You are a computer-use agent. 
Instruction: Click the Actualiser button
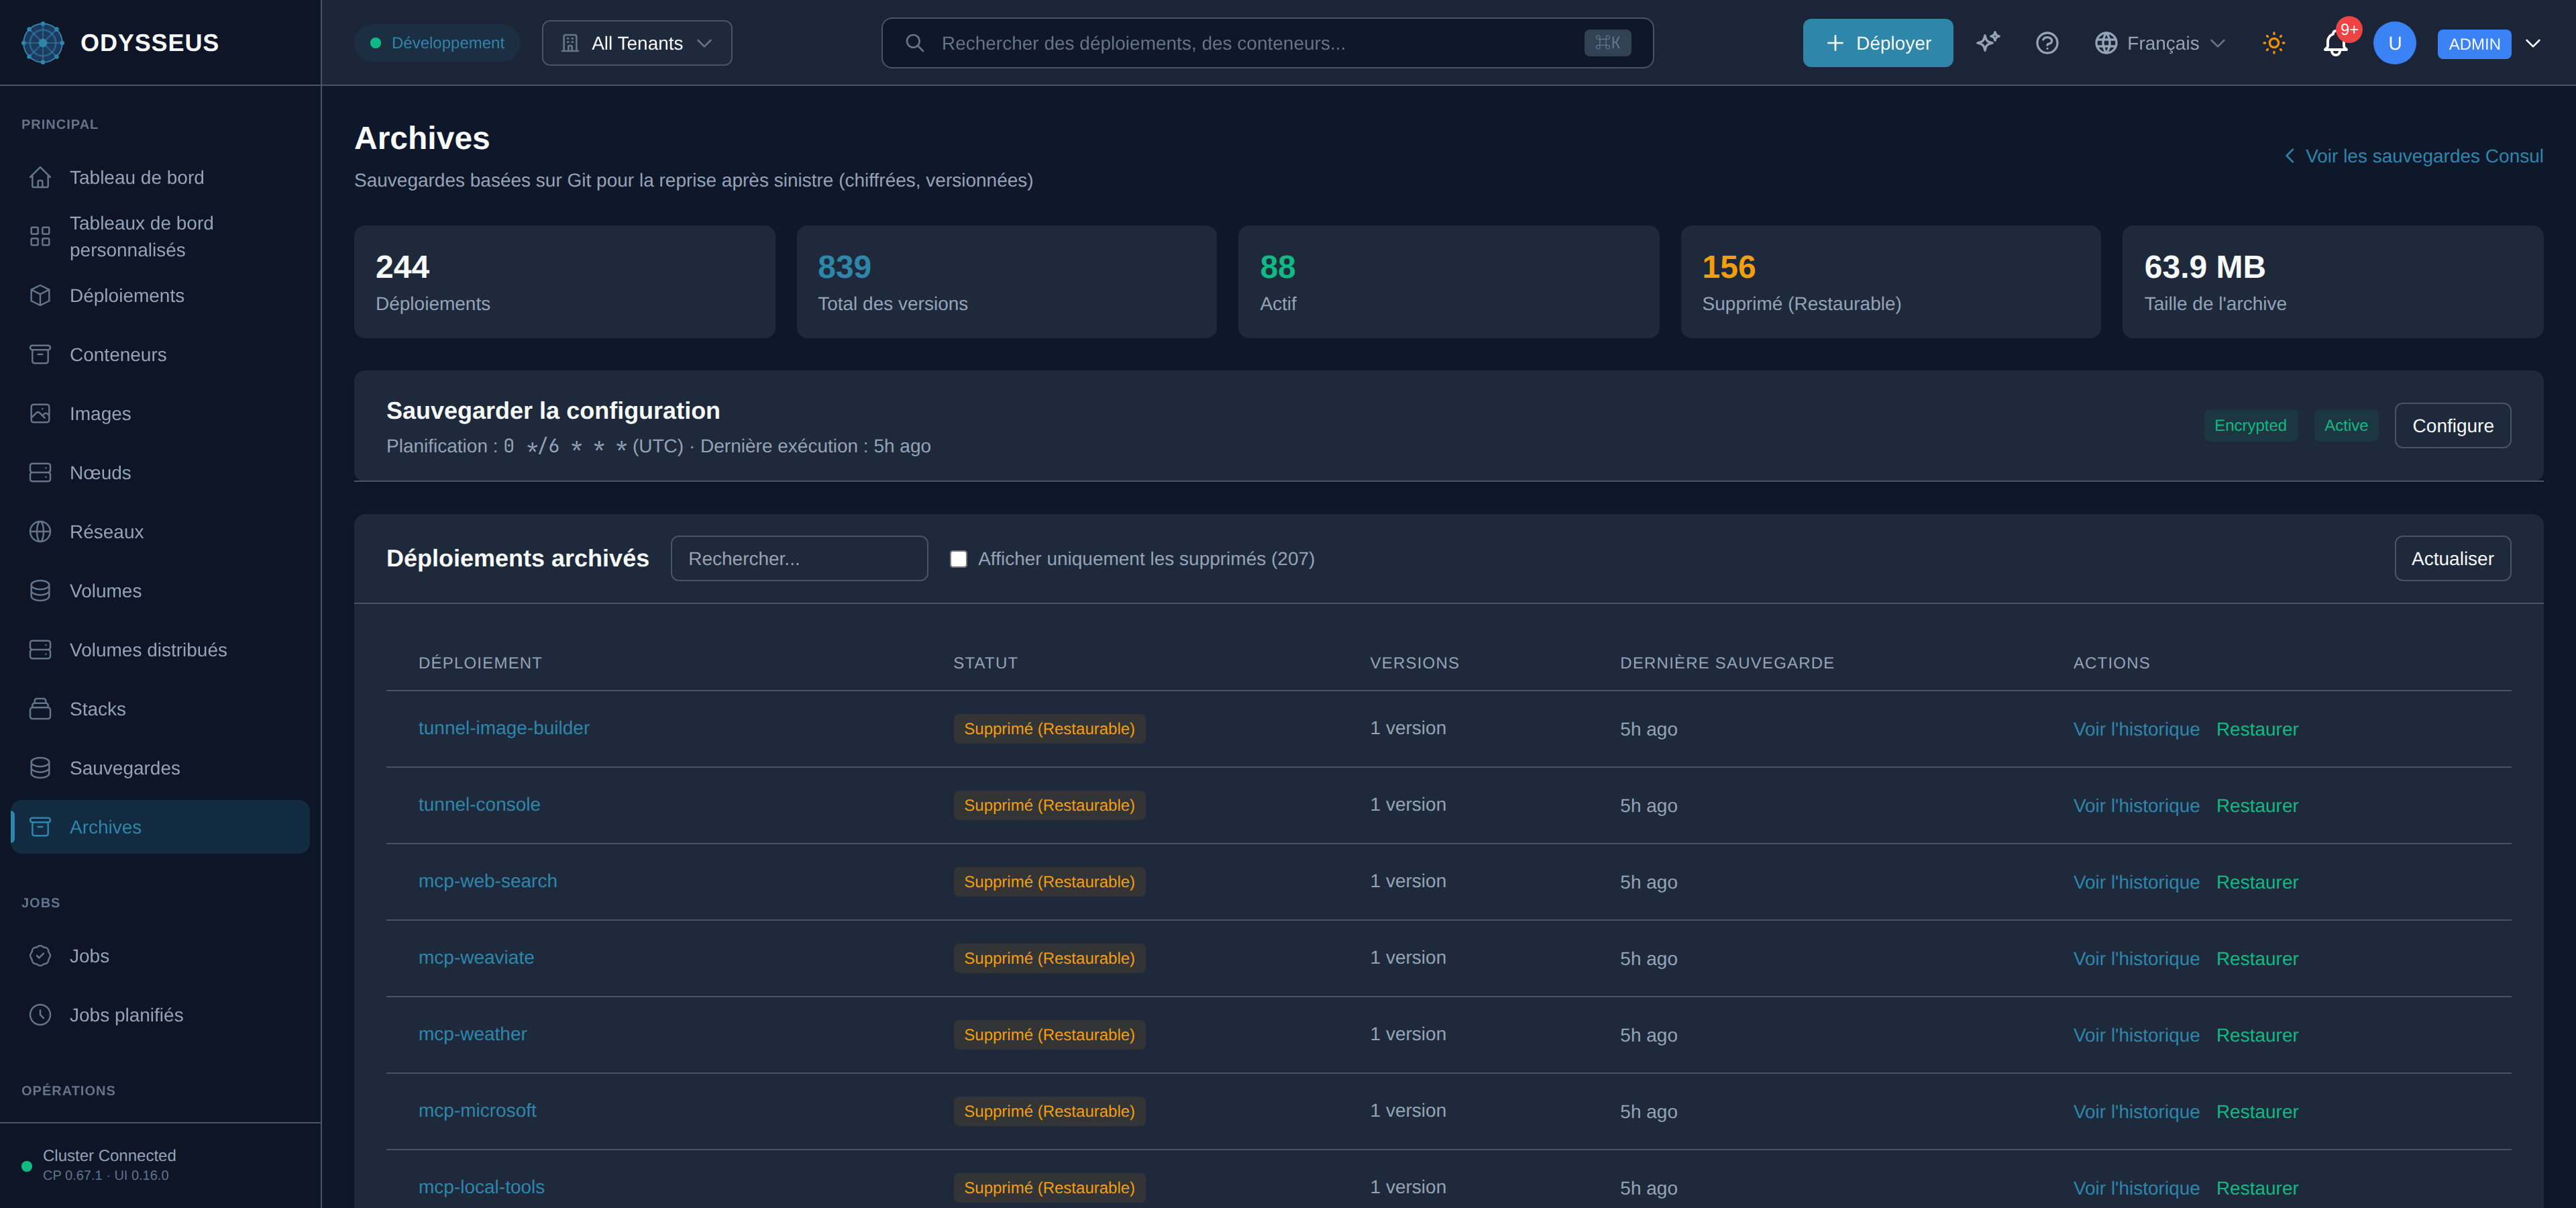click(2452, 558)
